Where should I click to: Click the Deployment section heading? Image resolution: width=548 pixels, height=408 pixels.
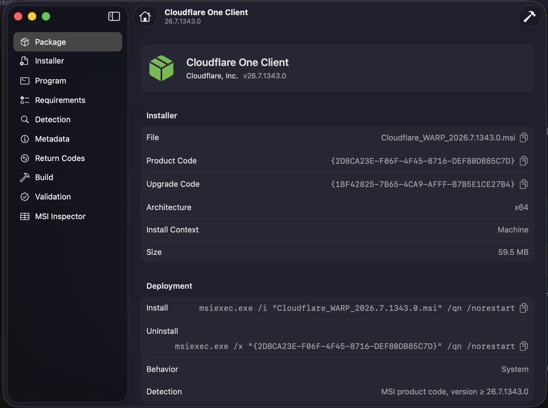(x=169, y=286)
